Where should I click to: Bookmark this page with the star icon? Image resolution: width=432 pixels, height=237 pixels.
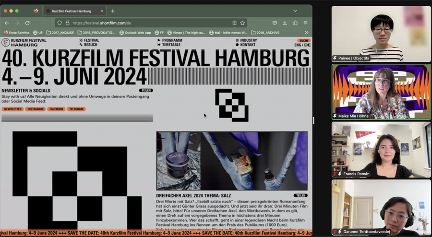click(x=242, y=23)
